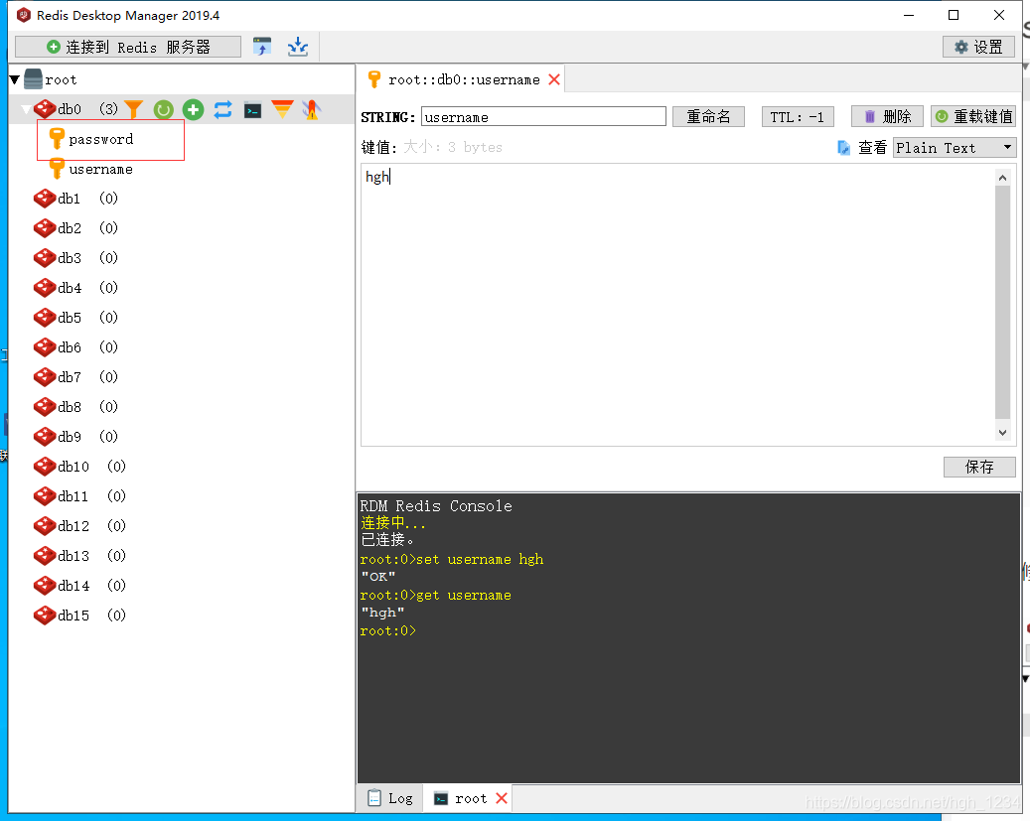Select the username key in tree
1030x821 pixels.
click(x=100, y=170)
